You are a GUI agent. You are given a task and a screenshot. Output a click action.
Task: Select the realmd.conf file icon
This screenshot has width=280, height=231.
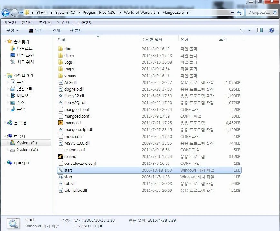point(61,150)
